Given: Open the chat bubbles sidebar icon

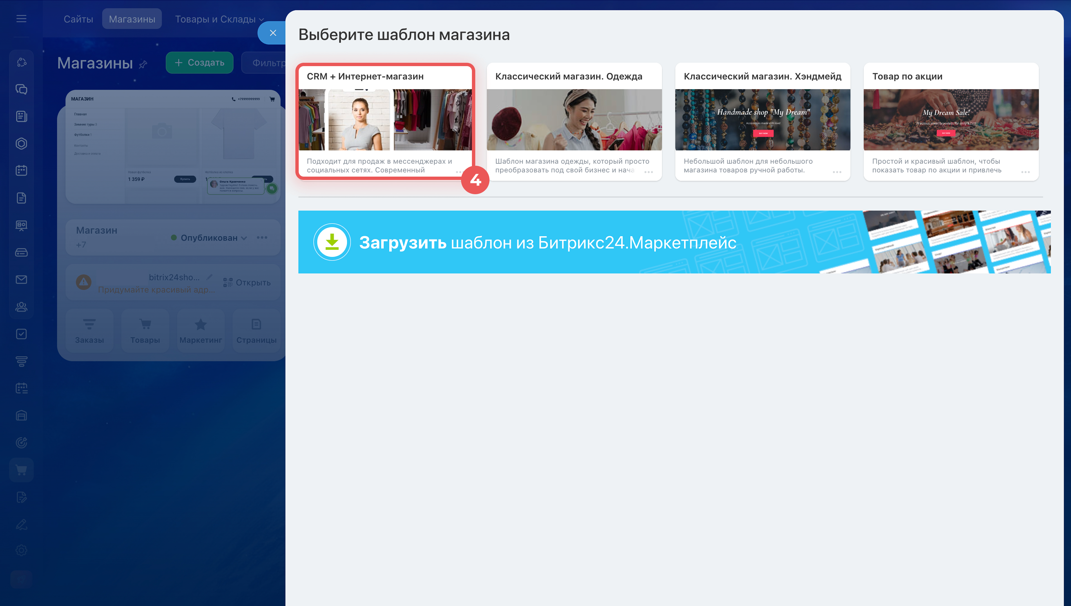Looking at the screenshot, I should click(21, 90).
